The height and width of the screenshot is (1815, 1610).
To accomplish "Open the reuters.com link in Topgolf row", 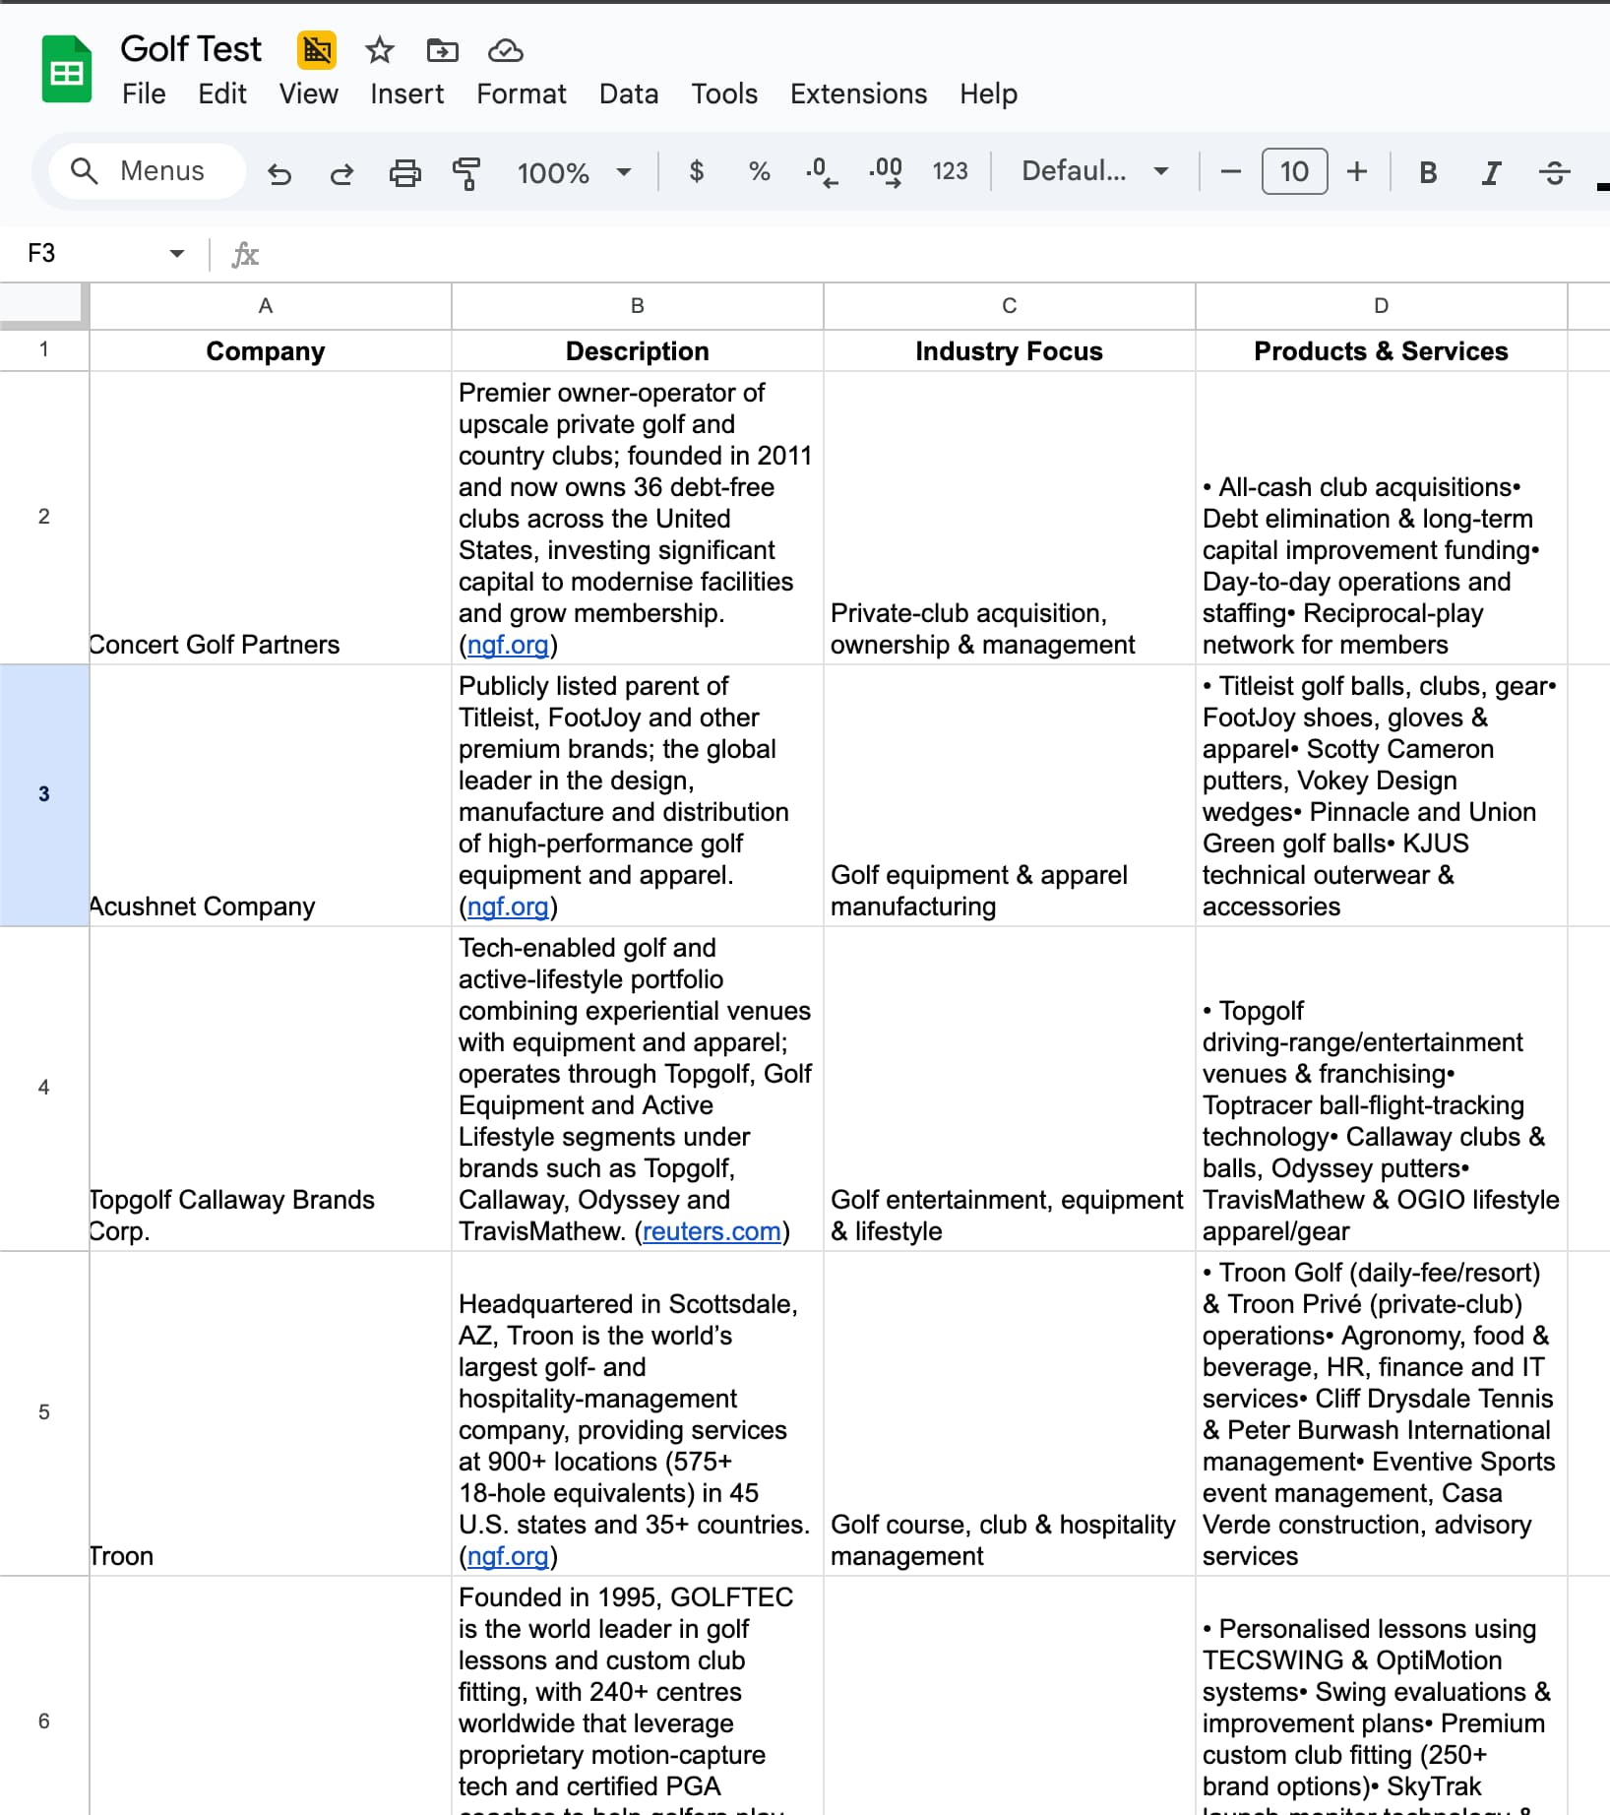I will (712, 1231).
